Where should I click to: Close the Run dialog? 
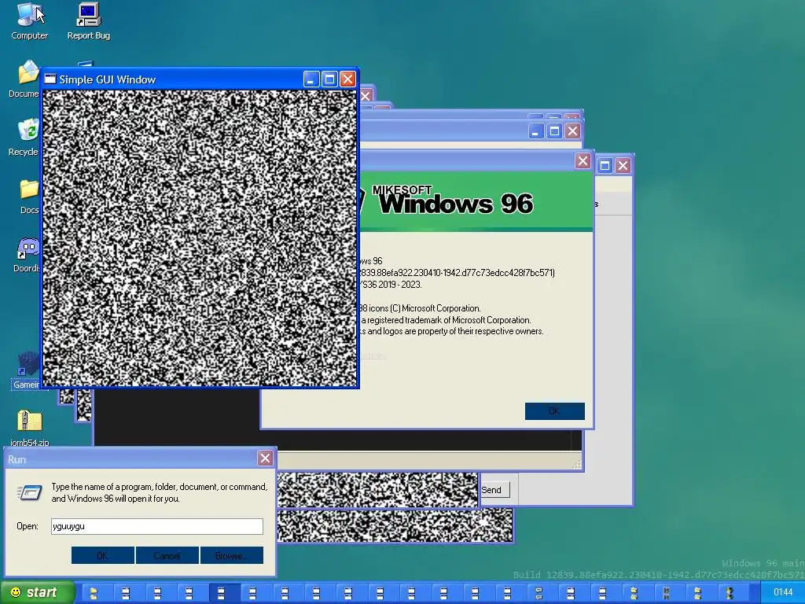coord(265,459)
